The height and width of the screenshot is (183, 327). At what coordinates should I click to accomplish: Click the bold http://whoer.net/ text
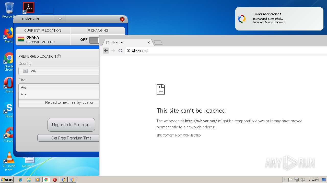click(201, 121)
